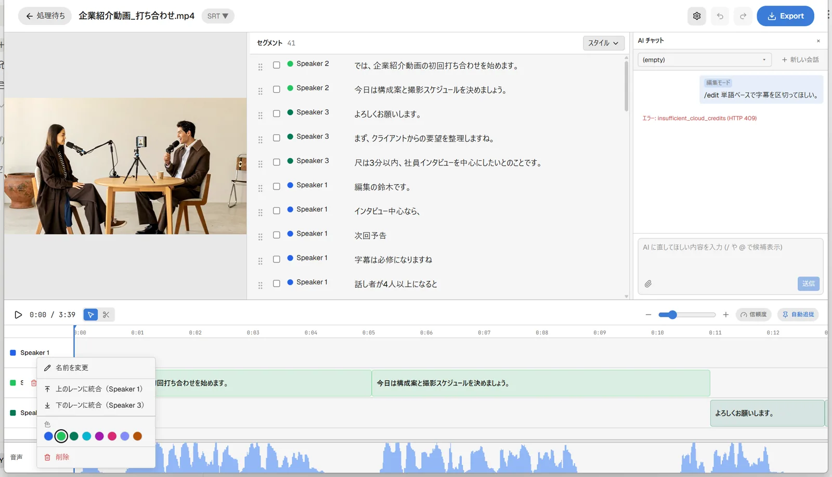Check the box for では、企業紹介動画の初回打ち合わせを始めます。
Image resolution: width=832 pixels, height=477 pixels.
click(277, 65)
